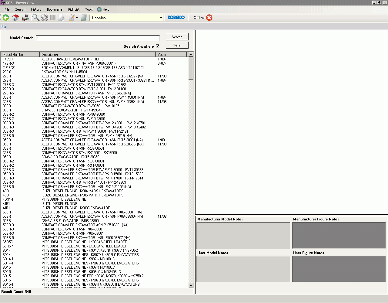Screen dimensions: 388x303
Task: Click the results list scrollbar thumb
Action: tap(191, 68)
